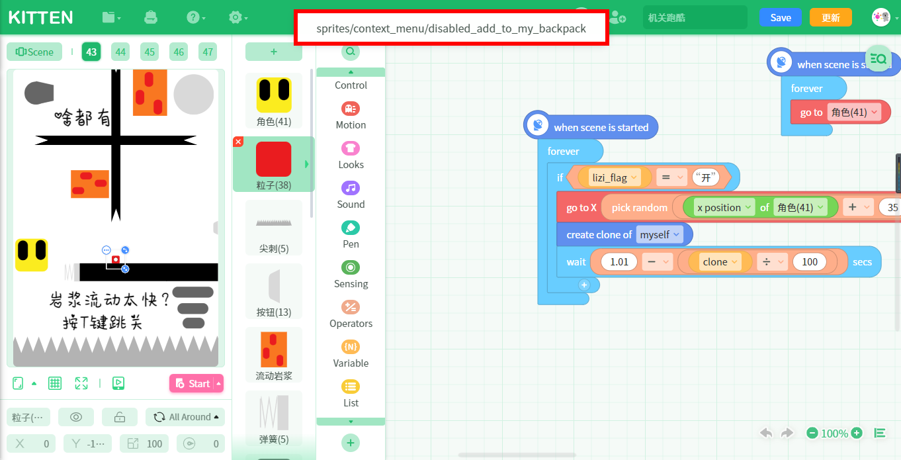Select the 角色(41) sprite thumbnail
The height and width of the screenshot is (460, 901).
pos(274,101)
